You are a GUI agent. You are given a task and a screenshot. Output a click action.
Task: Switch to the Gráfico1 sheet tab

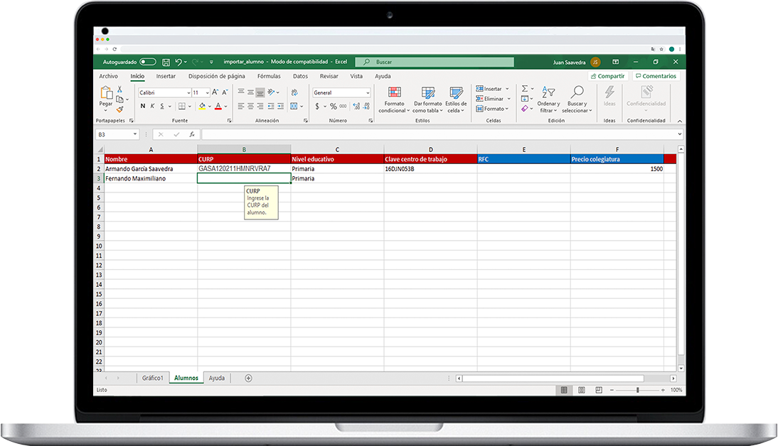[x=153, y=378]
